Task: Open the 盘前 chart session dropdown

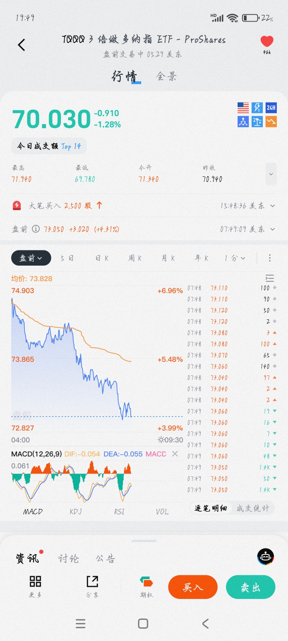Action: pyautogui.click(x=31, y=258)
